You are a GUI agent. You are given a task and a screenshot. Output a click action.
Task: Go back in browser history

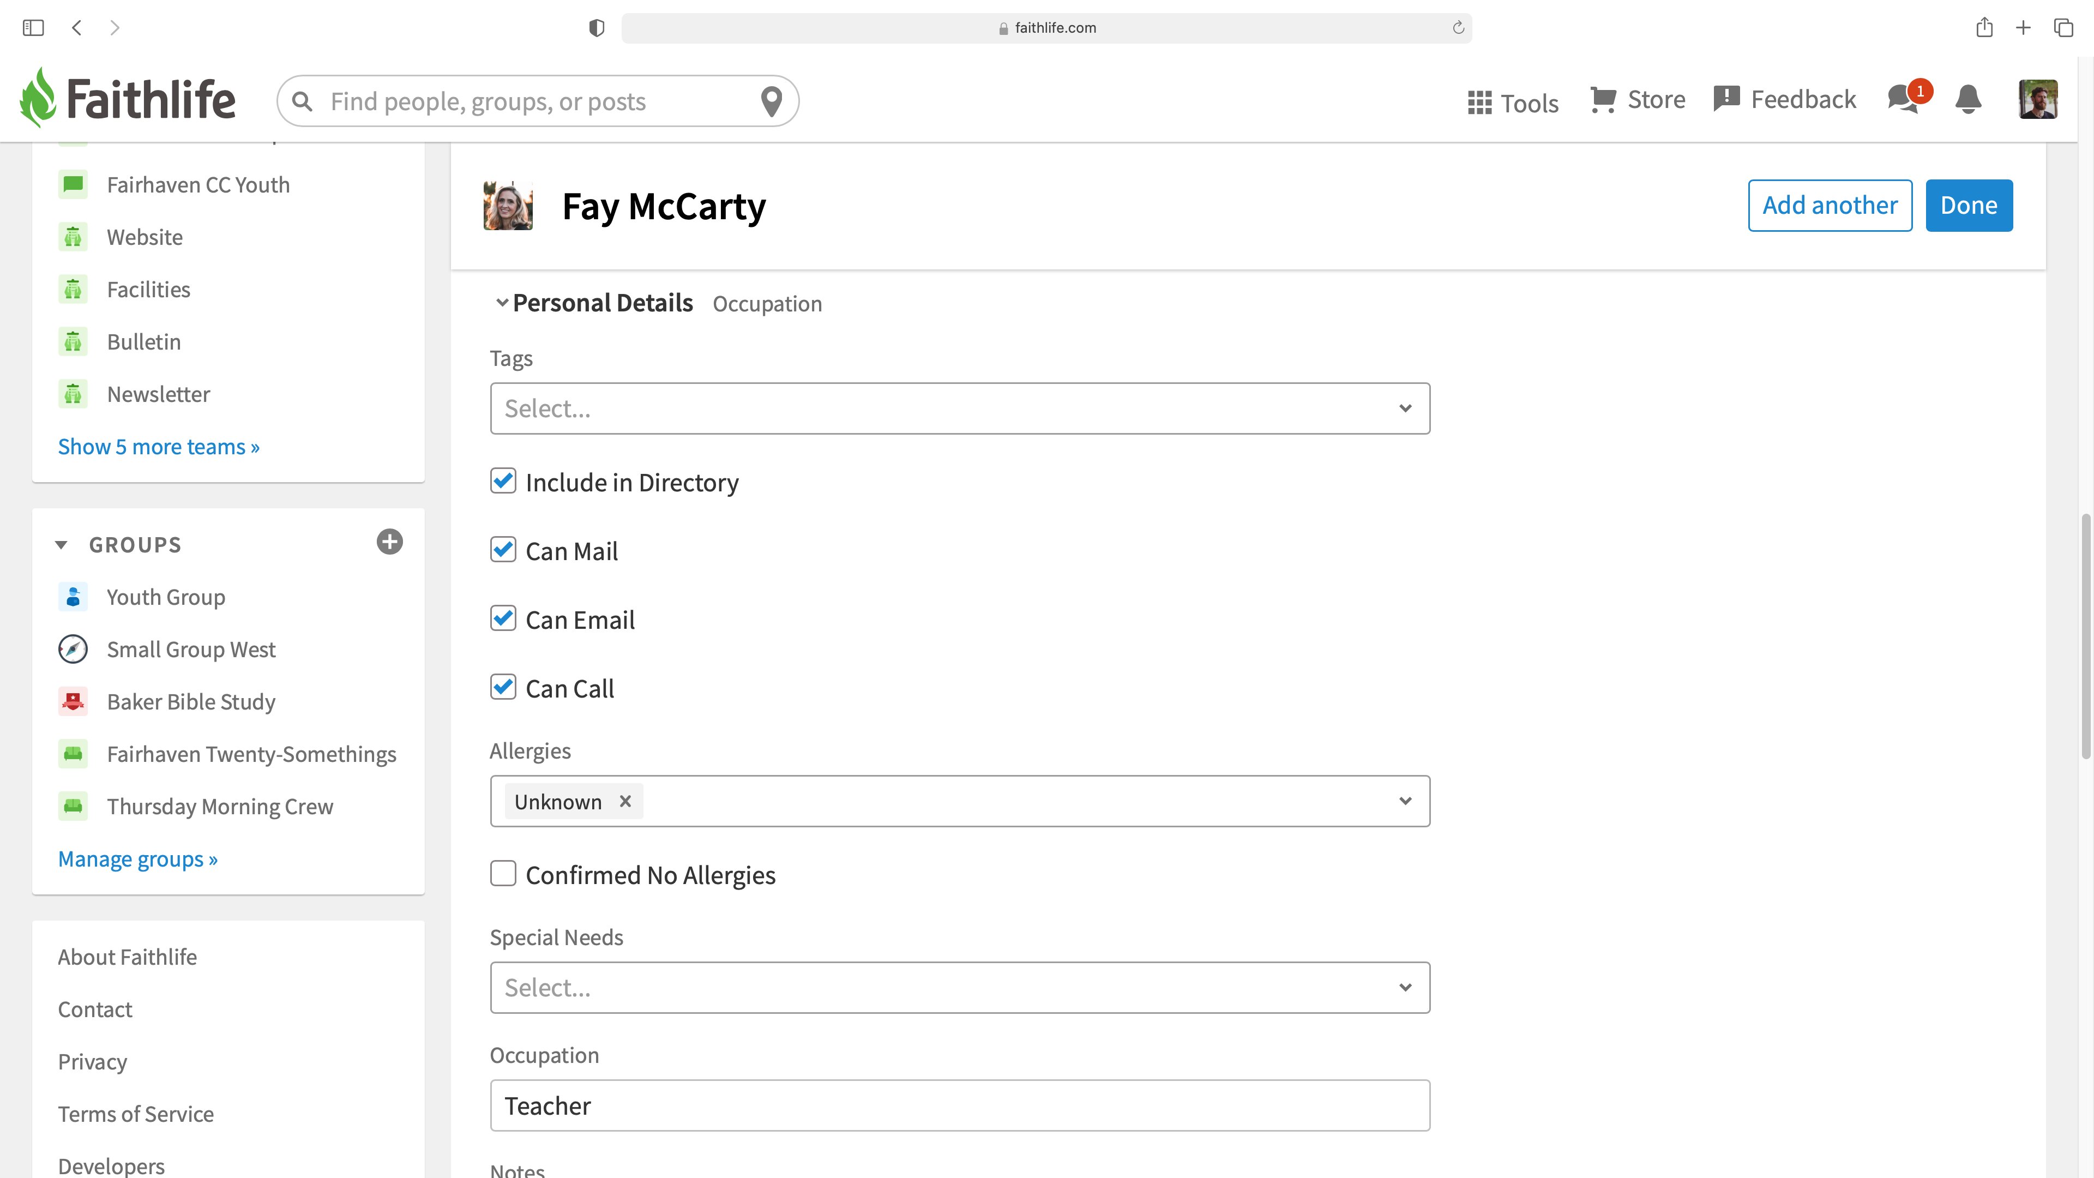tap(76, 28)
